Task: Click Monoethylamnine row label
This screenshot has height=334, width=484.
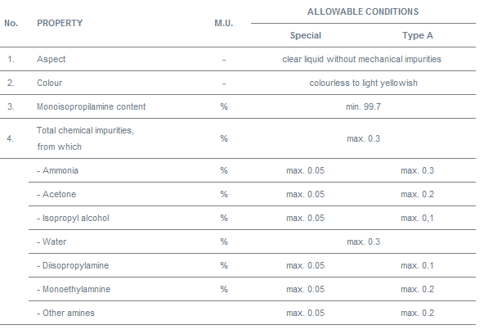Action: [74, 289]
